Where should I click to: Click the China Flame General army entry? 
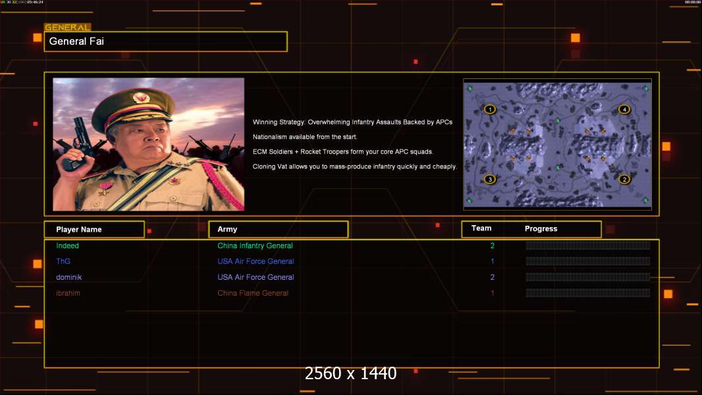point(253,293)
